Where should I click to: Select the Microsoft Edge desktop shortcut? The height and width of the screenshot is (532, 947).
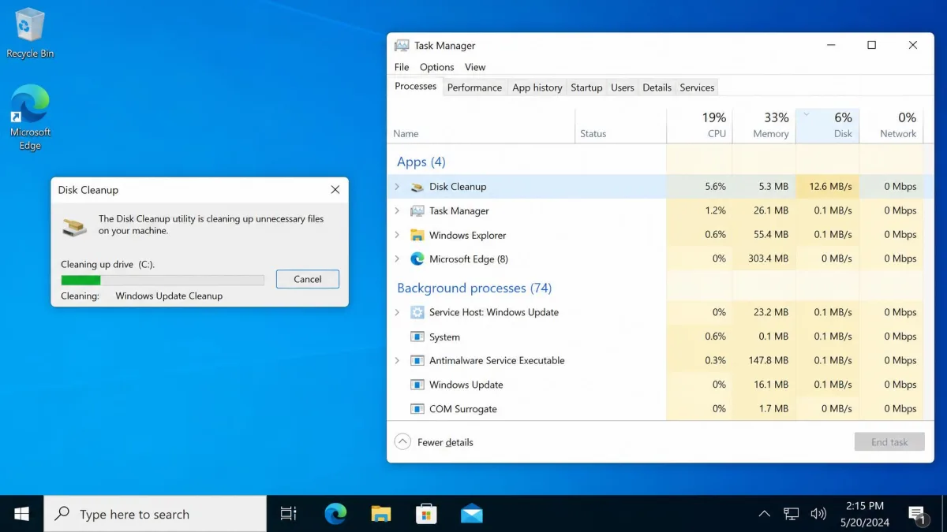click(30, 117)
